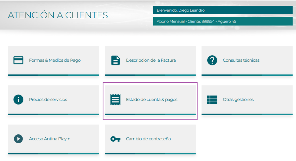
Task: Select the Consultas técnicas label
Action: 241,61
